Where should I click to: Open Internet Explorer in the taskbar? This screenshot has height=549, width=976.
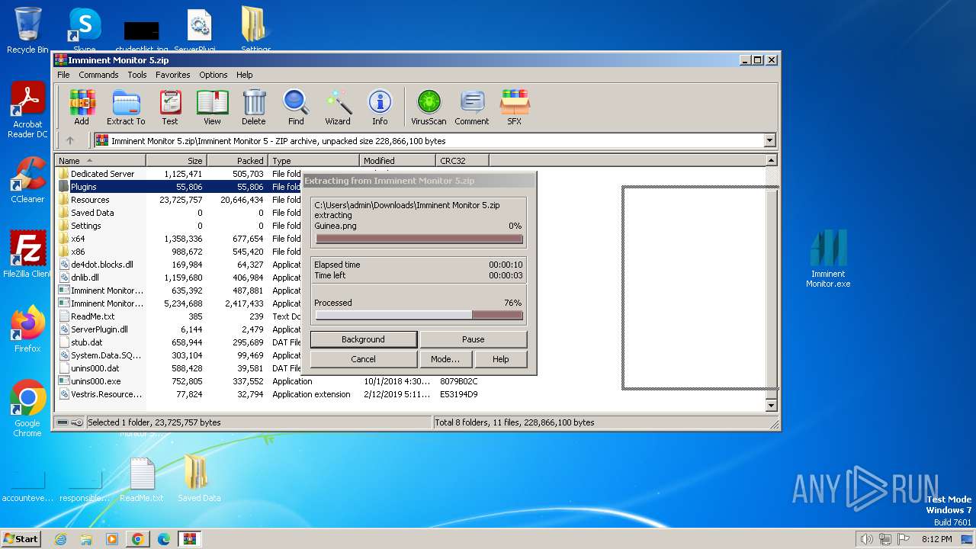tap(60, 539)
